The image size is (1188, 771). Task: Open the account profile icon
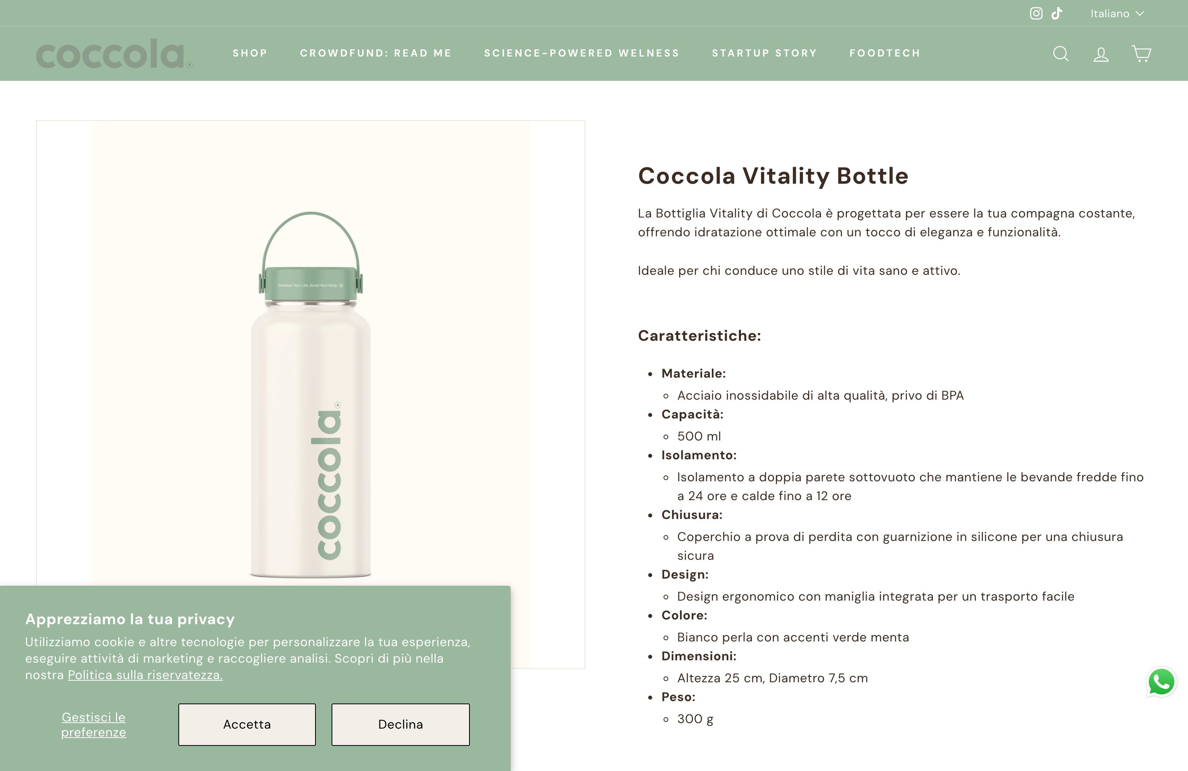click(1101, 53)
